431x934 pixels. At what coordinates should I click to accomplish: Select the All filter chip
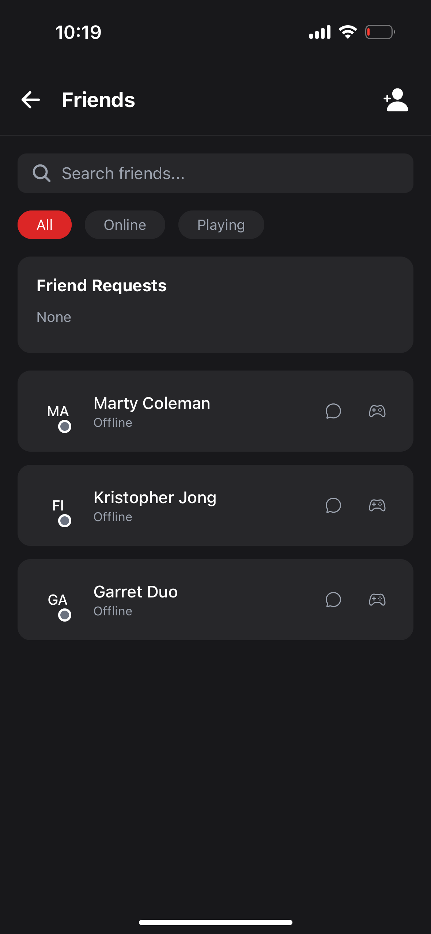tap(45, 225)
